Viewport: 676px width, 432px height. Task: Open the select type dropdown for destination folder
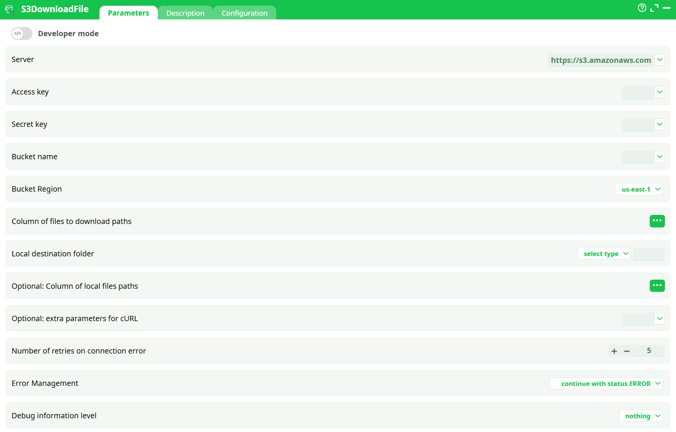point(604,253)
